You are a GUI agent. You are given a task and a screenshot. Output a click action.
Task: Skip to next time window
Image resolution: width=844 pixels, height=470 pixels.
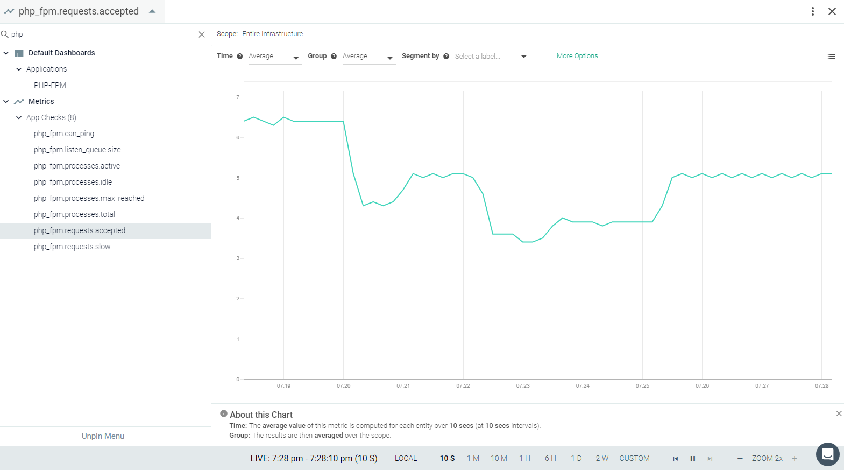point(710,459)
